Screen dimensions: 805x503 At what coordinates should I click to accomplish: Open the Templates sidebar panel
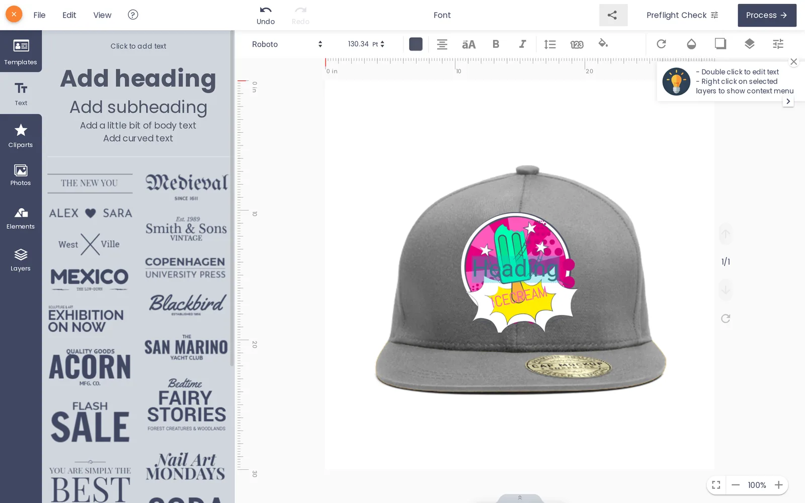[x=21, y=51]
